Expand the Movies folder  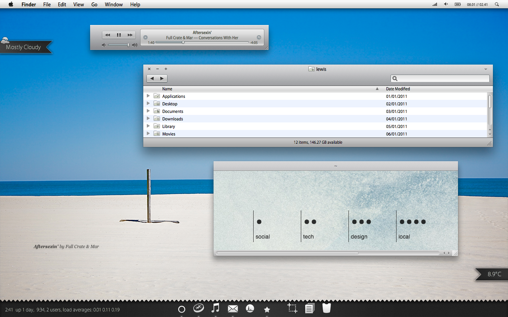[148, 134]
